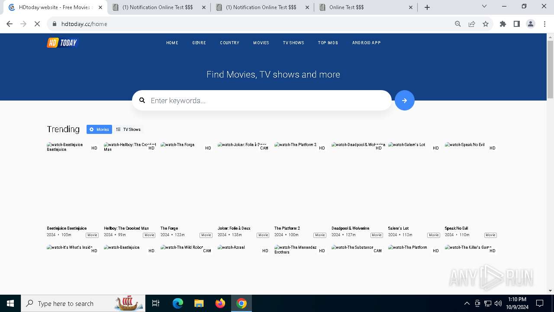Open Speak No Evil movie title
554x312 pixels.
456,228
